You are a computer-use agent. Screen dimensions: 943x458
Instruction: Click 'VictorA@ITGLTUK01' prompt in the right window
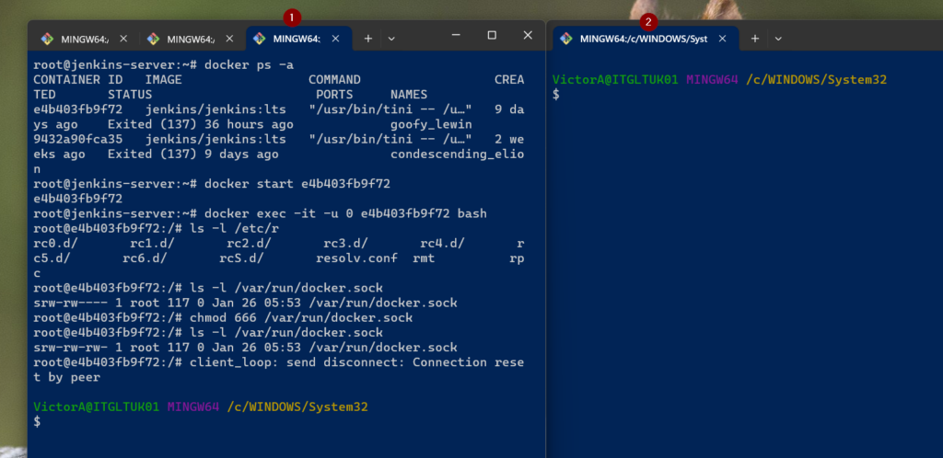[615, 79]
